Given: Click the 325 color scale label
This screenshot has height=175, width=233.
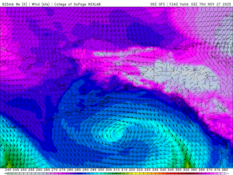Looking at the screenshot, I should pos(140,170).
